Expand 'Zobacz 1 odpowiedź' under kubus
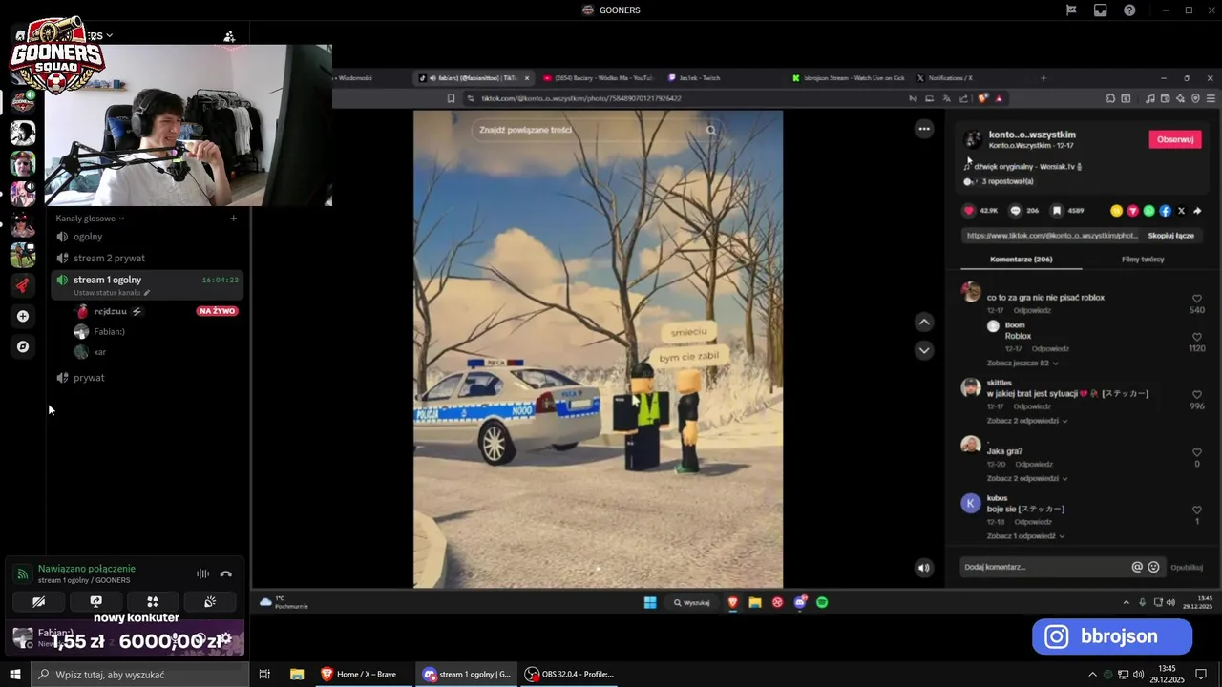The image size is (1222, 687). point(1025,536)
